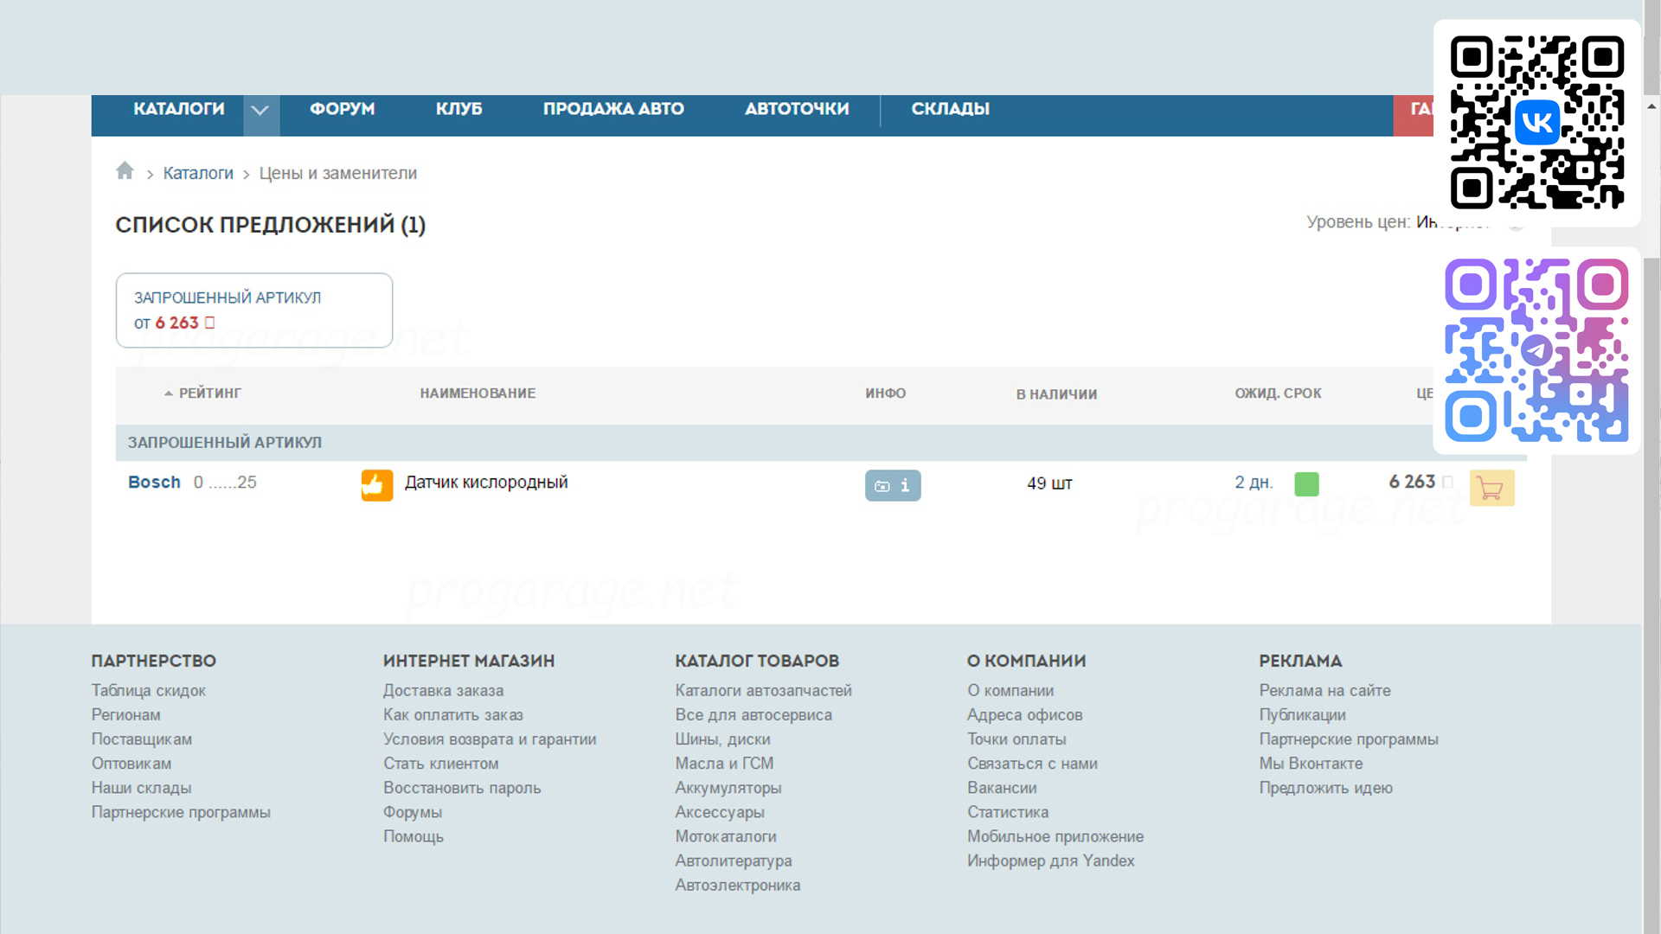Click the home breadcrumb icon
Screen dimensions: 1661x934
click(x=125, y=171)
